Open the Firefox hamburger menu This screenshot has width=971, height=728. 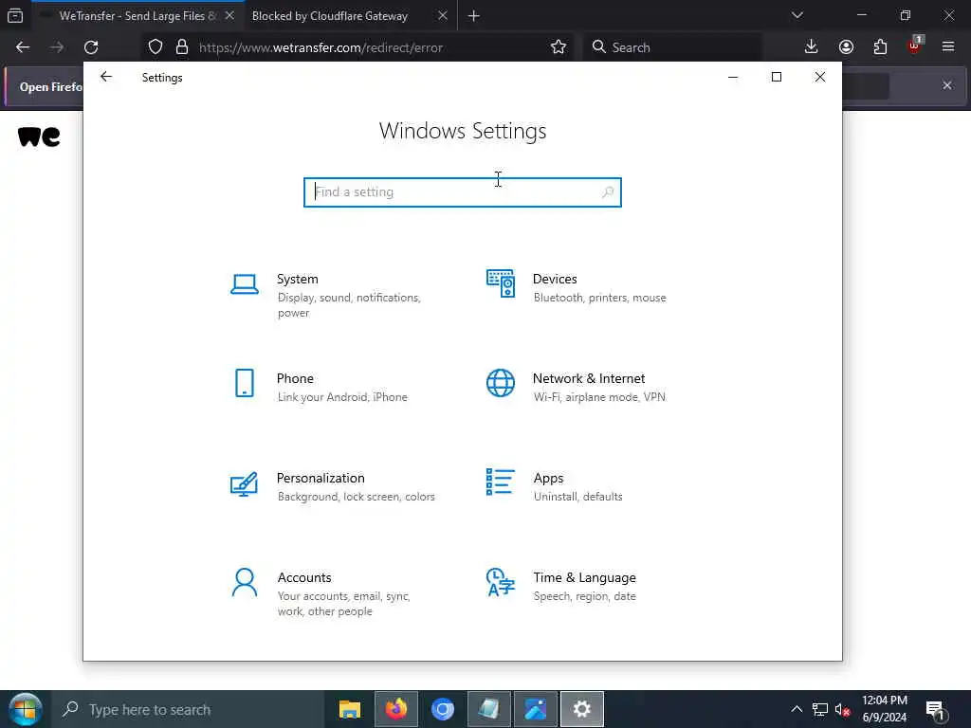[948, 47]
